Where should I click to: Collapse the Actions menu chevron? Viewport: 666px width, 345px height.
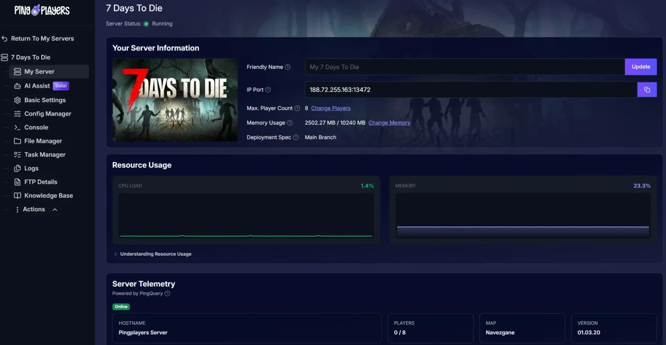55,210
